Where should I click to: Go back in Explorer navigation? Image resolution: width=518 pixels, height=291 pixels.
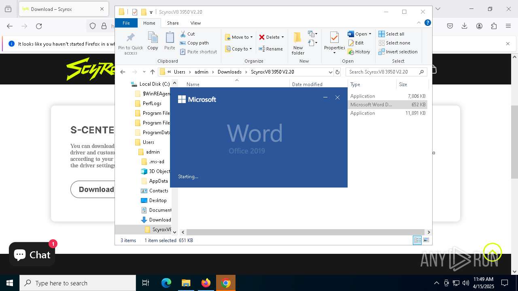tap(123, 72)
